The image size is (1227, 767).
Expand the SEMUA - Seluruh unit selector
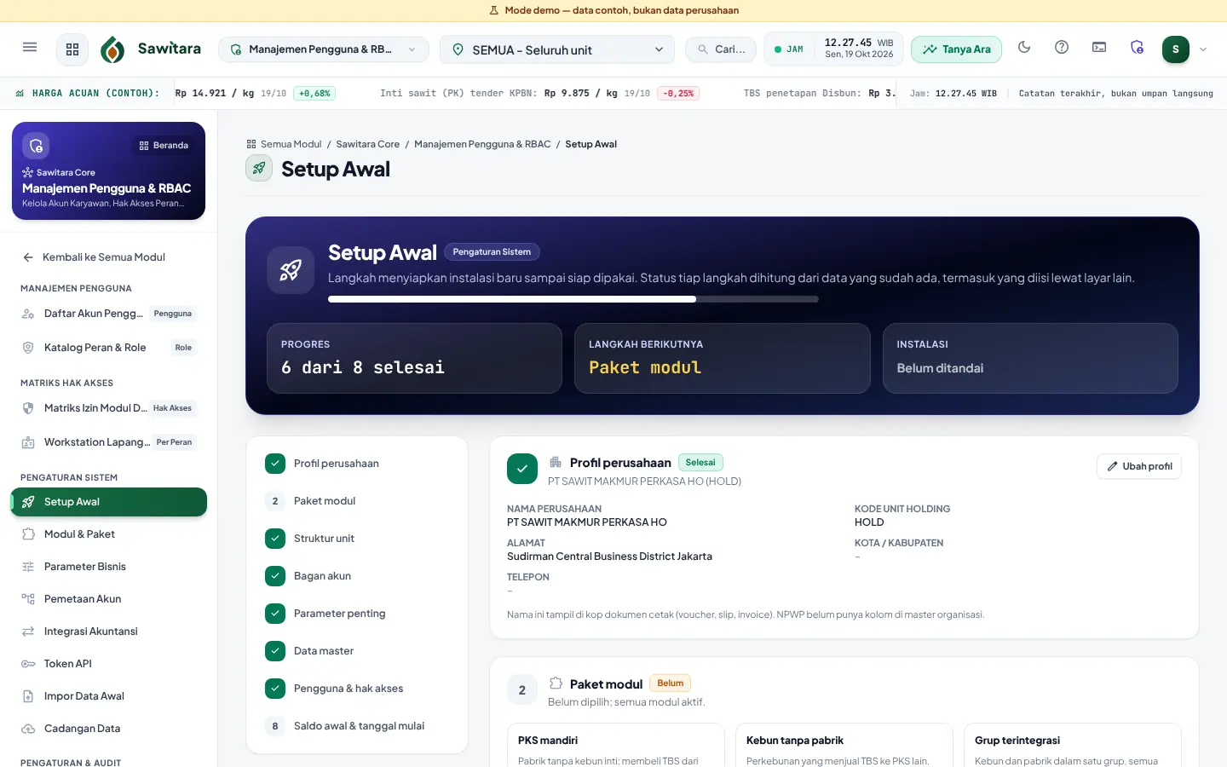tap(557, 49)
